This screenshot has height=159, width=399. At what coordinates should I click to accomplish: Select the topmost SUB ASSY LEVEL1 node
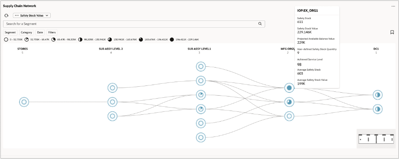(201, 66)
